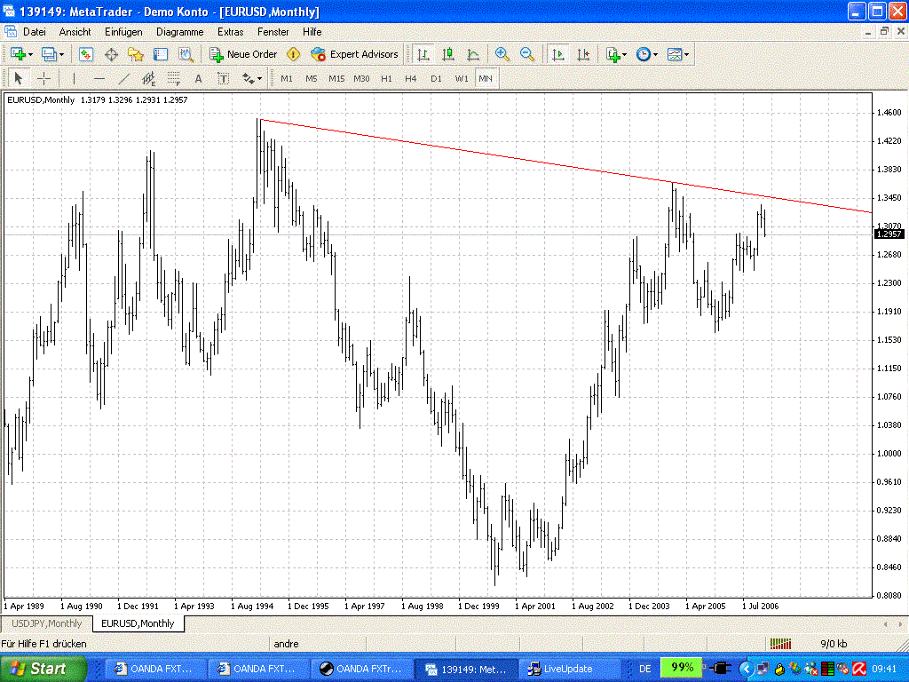Switch to the USDJPY,Monthly chart tab
The height and width of the screenshot is (682, 909).
coord(46,623)
